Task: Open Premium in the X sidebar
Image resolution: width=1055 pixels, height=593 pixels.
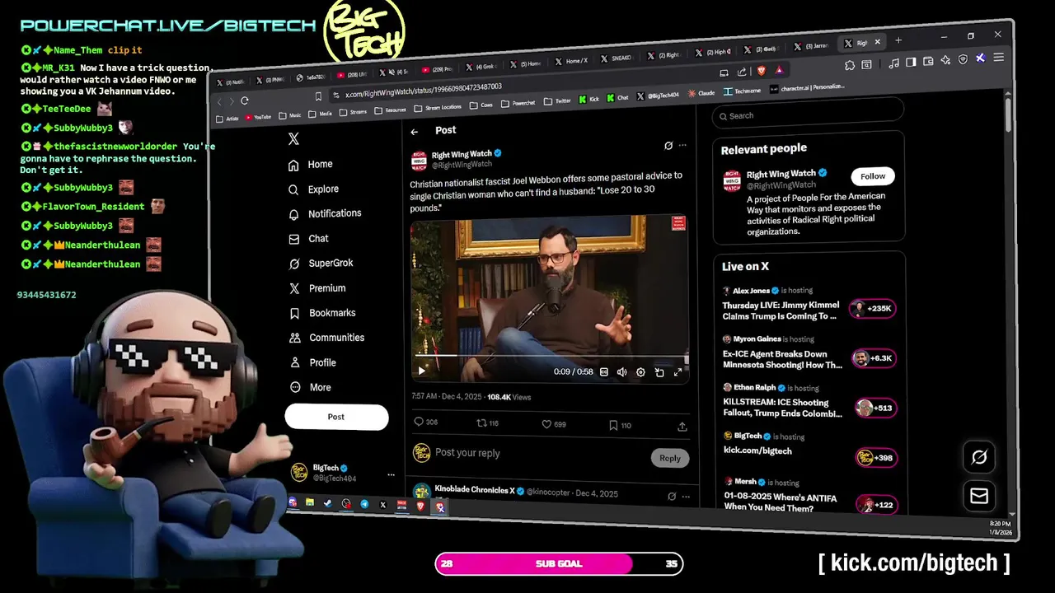Action: coord(316,288)
